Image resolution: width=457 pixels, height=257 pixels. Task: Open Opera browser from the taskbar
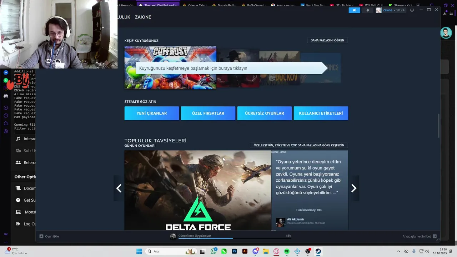point(276,251)
